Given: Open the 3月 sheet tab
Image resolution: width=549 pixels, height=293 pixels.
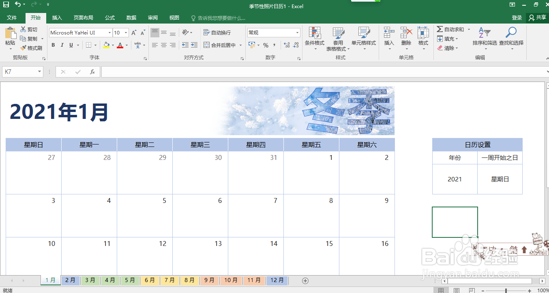Looking at the screenshot, I should pos(90,280).
